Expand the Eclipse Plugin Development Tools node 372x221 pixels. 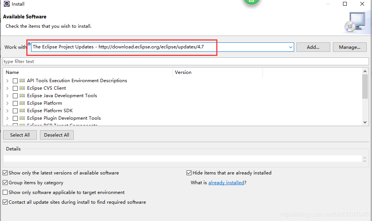pos(8,118)
